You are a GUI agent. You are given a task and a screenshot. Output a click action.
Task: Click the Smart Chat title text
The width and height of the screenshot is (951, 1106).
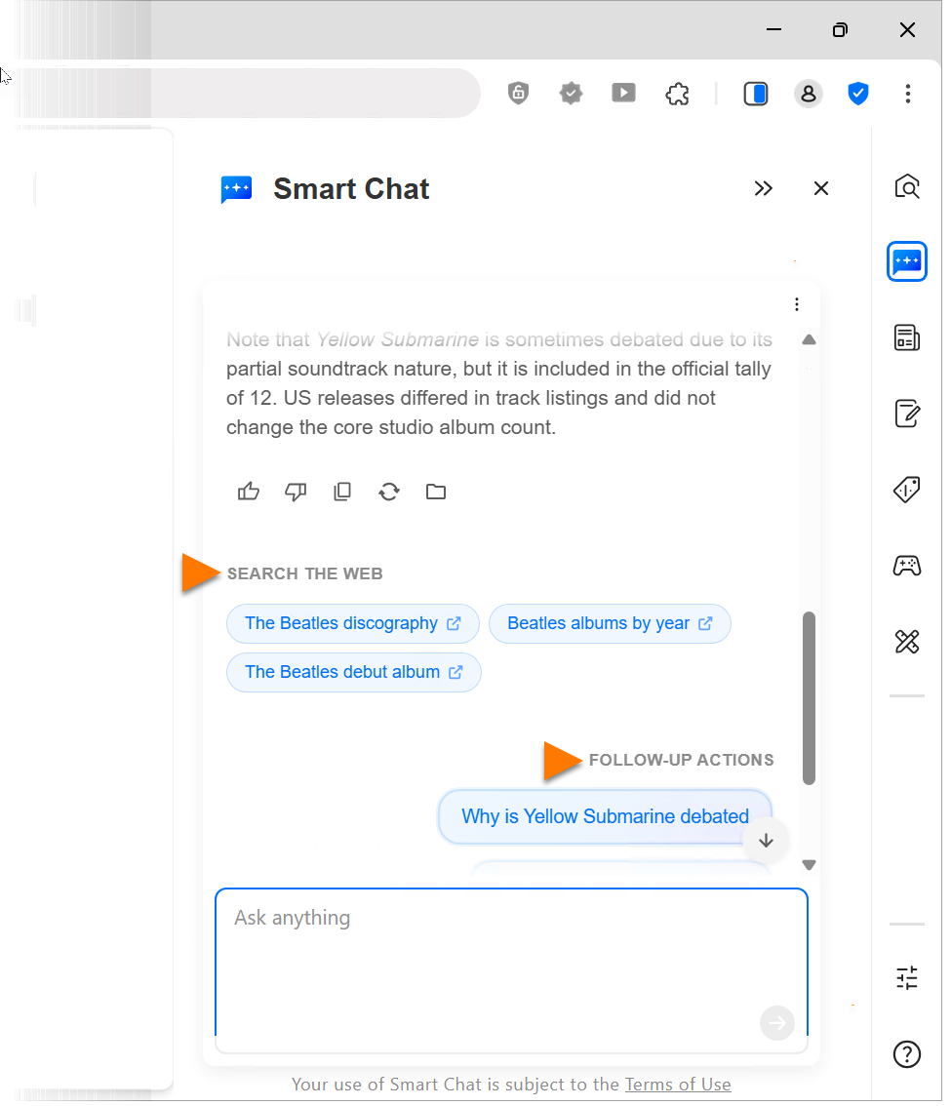[x=351, y=189]
